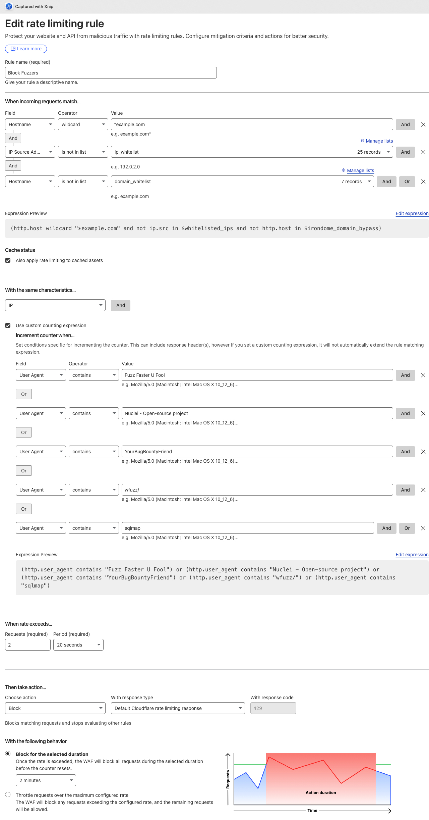Screen dimensions: 429x820
Task: Expand the Choose action dropdown set to Block
Action: 55,708
